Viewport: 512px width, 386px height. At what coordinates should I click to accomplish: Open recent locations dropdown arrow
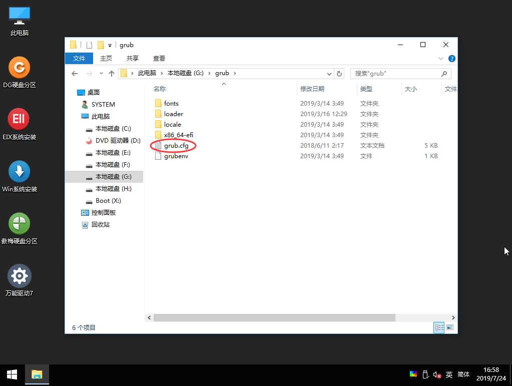coord(101,74)
